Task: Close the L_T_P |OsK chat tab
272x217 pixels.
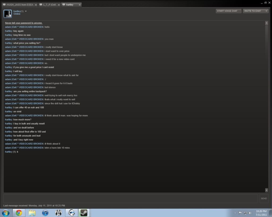Action: coord(59,5)
